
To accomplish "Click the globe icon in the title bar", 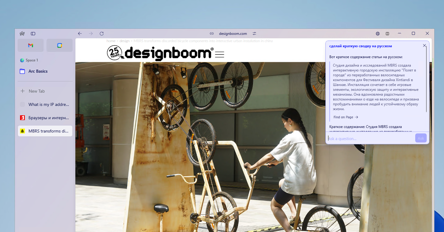I will pyautogui.click(x=378, y=34).
